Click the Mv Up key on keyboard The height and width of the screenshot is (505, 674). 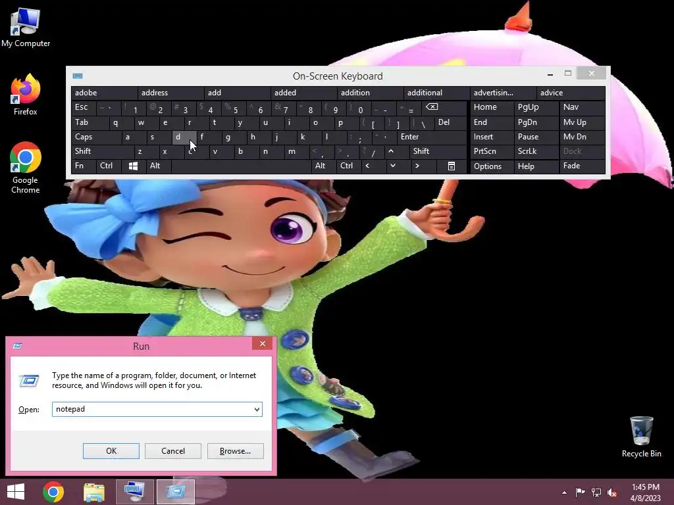[583, 122]
